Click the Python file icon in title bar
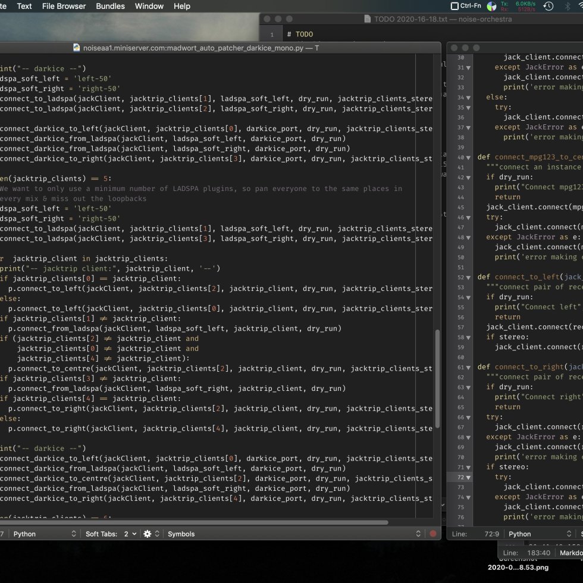This screenshot has width=583, height=583. (x=77, y=48)
